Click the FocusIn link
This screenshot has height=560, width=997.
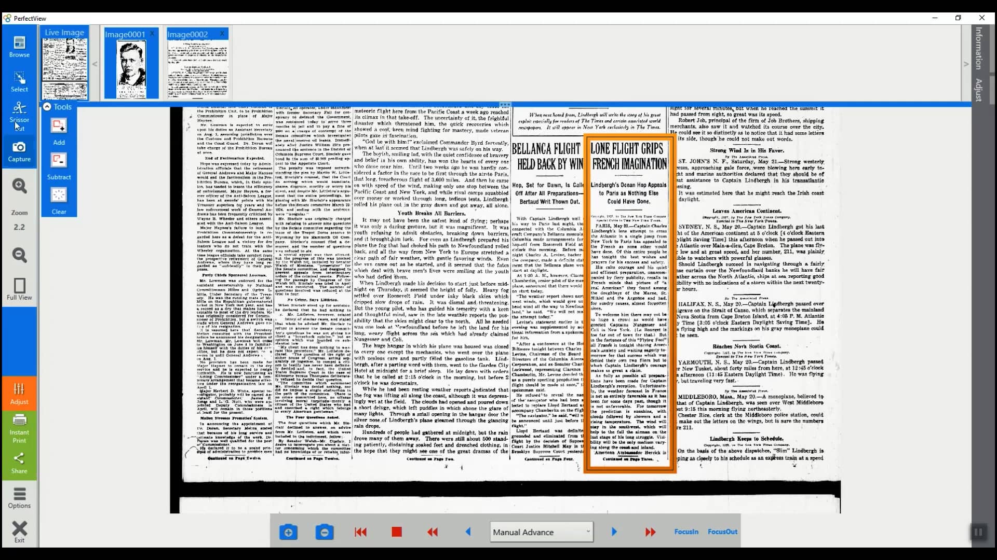(686, 531)
